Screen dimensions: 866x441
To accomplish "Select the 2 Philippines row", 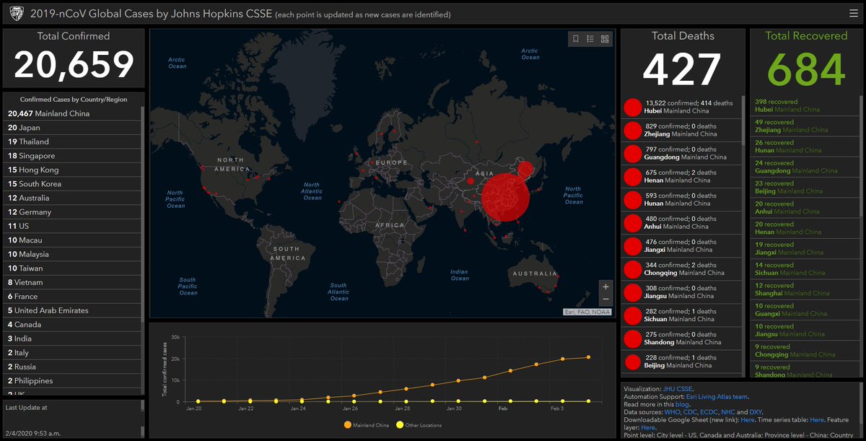I will [72, 381].
